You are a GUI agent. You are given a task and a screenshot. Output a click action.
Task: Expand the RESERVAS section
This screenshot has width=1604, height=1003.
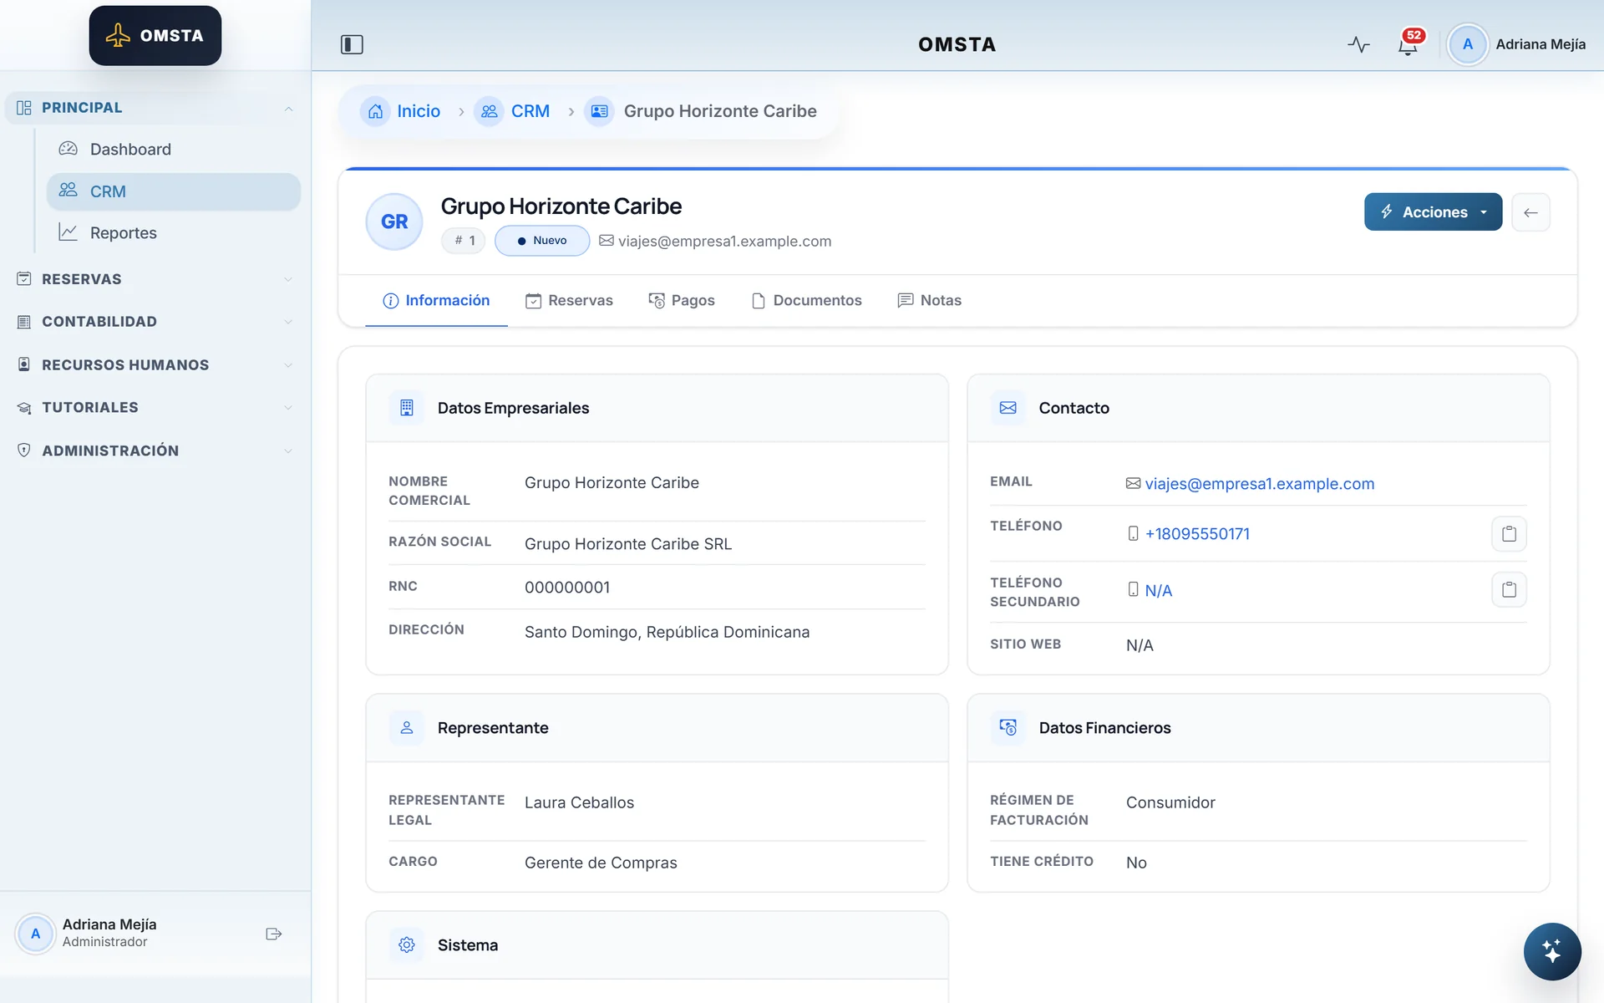[x=155, y=279]
